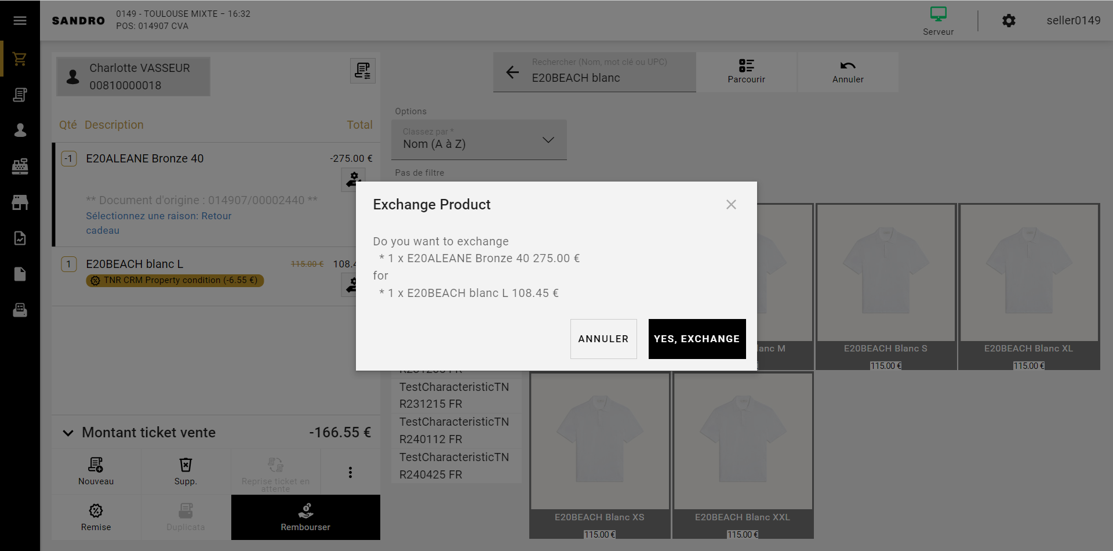Confirm with Yes, Exchange button
The image size is (1113, 551).
(697, 339)
